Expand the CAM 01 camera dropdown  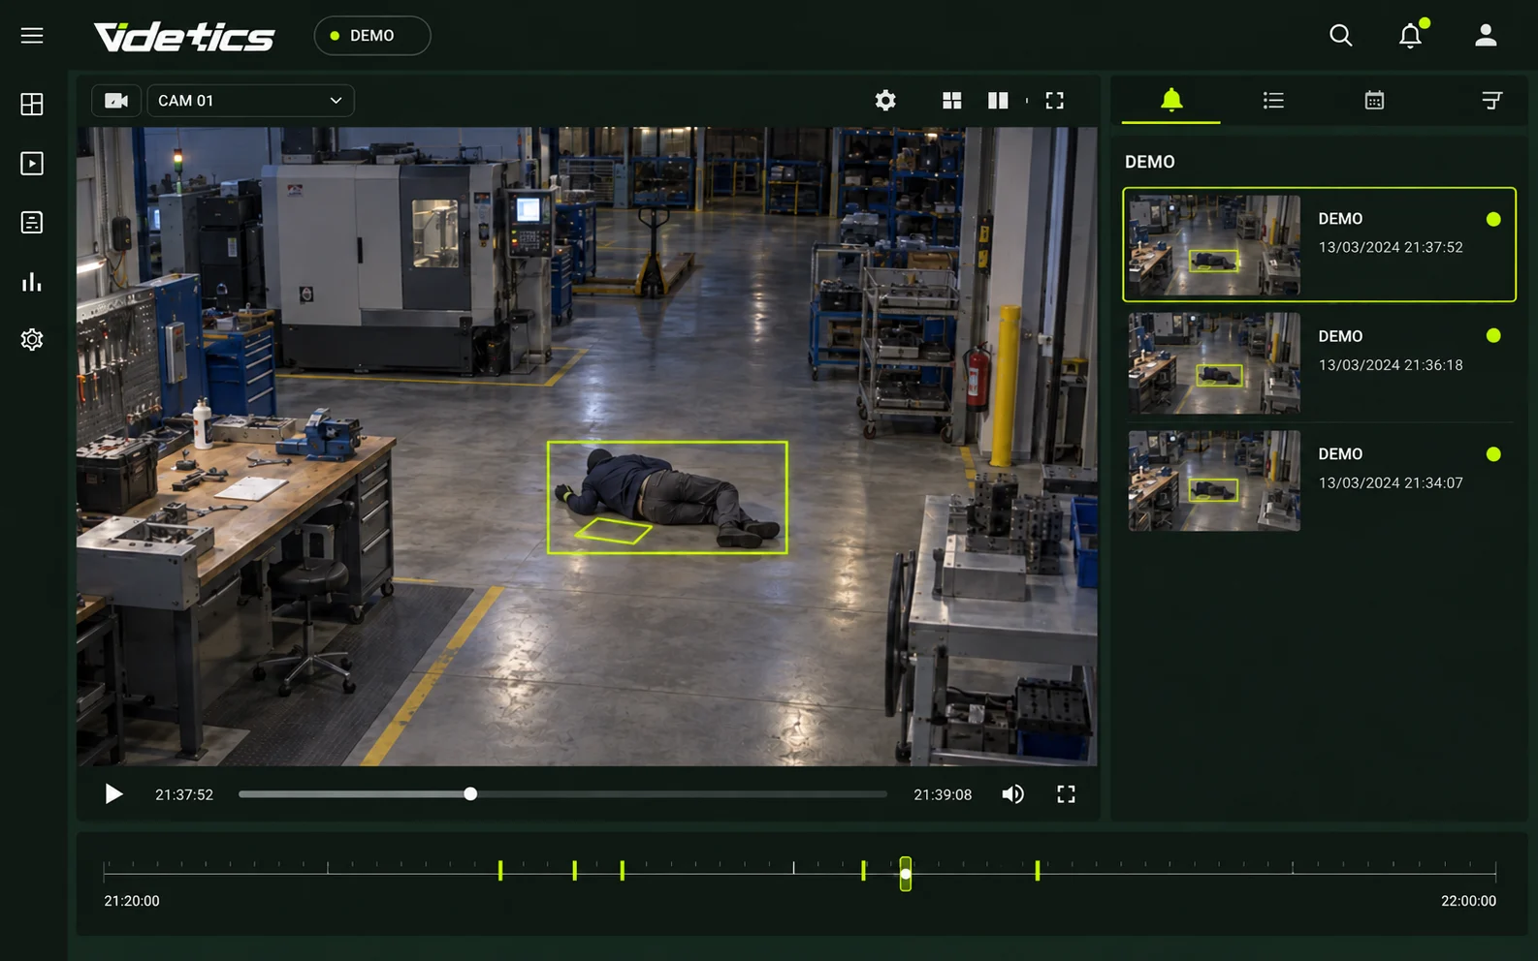click(x=250, y=101)
